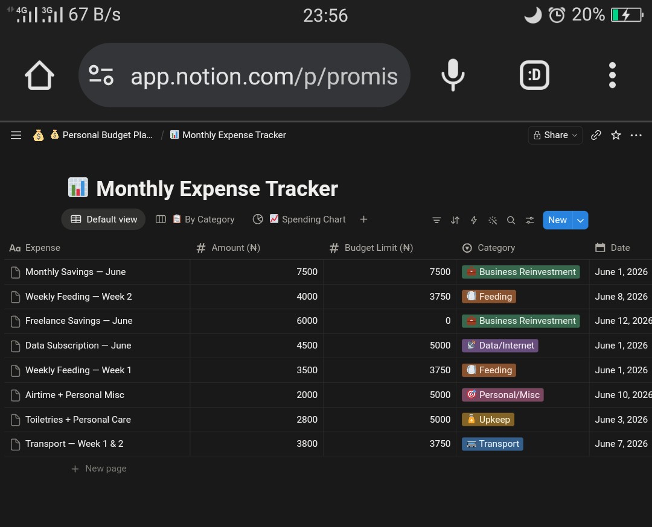Add page to favorites star

tap(616, 135)
